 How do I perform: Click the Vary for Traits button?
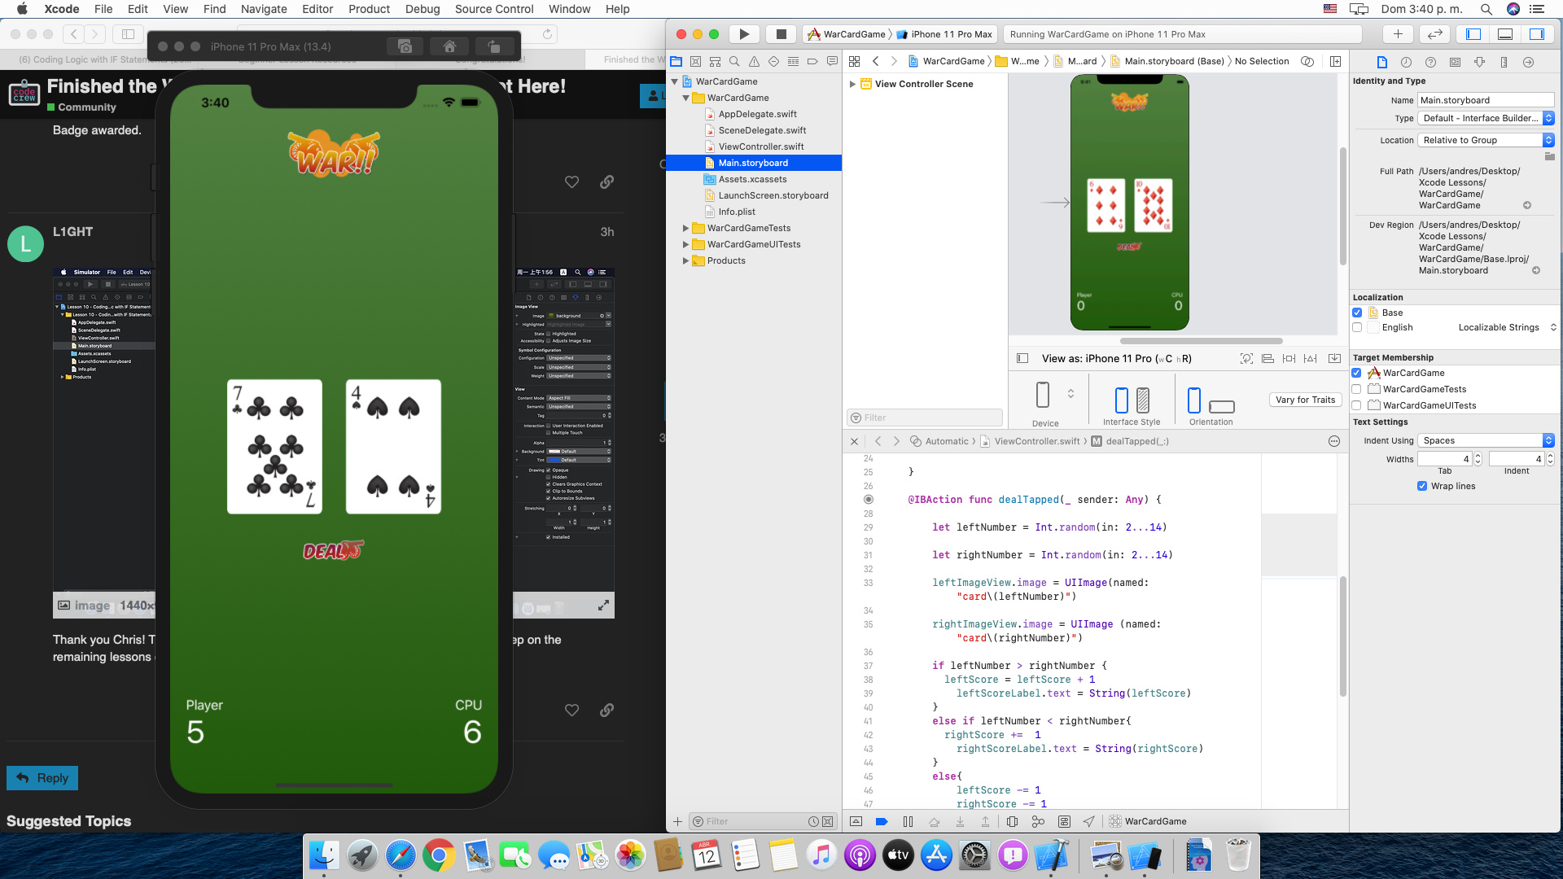tap(1305, 400)
